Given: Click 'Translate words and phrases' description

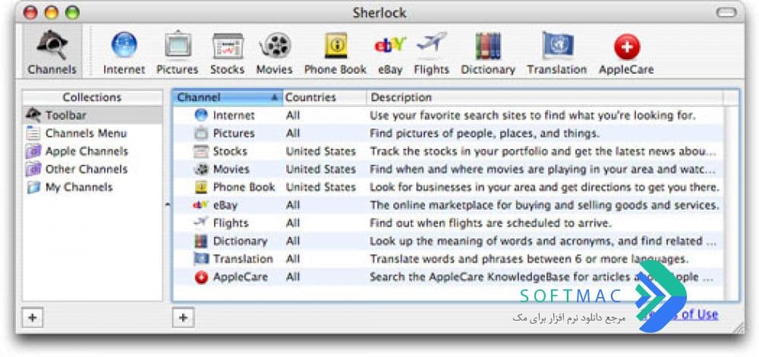Looking at the screenshot, I should pos(529,259).
